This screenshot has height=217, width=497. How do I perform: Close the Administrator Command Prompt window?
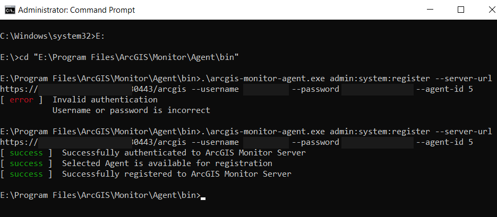[x=485, y=10]
